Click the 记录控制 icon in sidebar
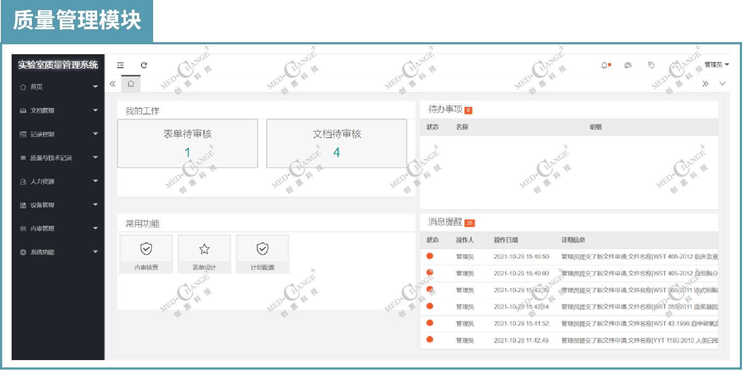 [23, 134]
